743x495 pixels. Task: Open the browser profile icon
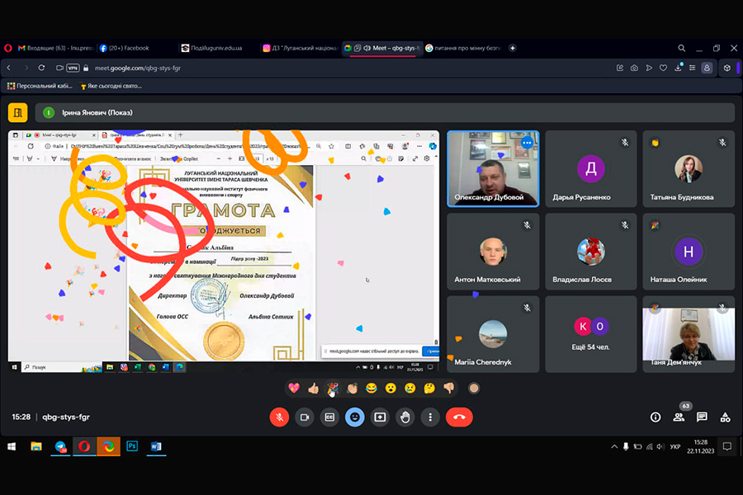[707, 68]
